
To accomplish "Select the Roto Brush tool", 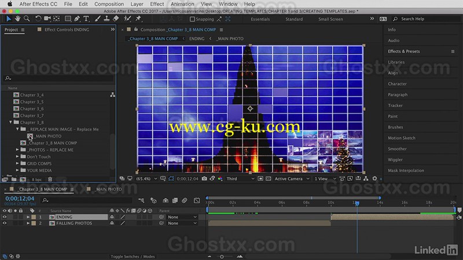I will [127, 19].
